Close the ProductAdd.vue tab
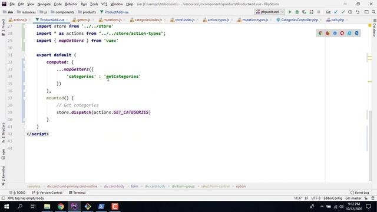Image resolution: width=377 pixels, height=212 pixels. 67,20
